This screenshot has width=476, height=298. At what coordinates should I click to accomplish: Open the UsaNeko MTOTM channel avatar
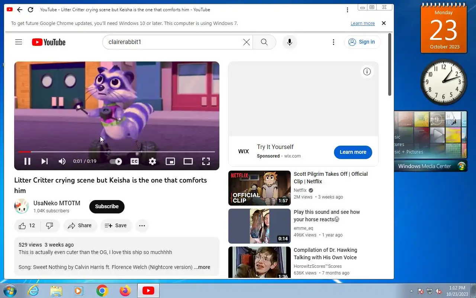click(22, 206)
